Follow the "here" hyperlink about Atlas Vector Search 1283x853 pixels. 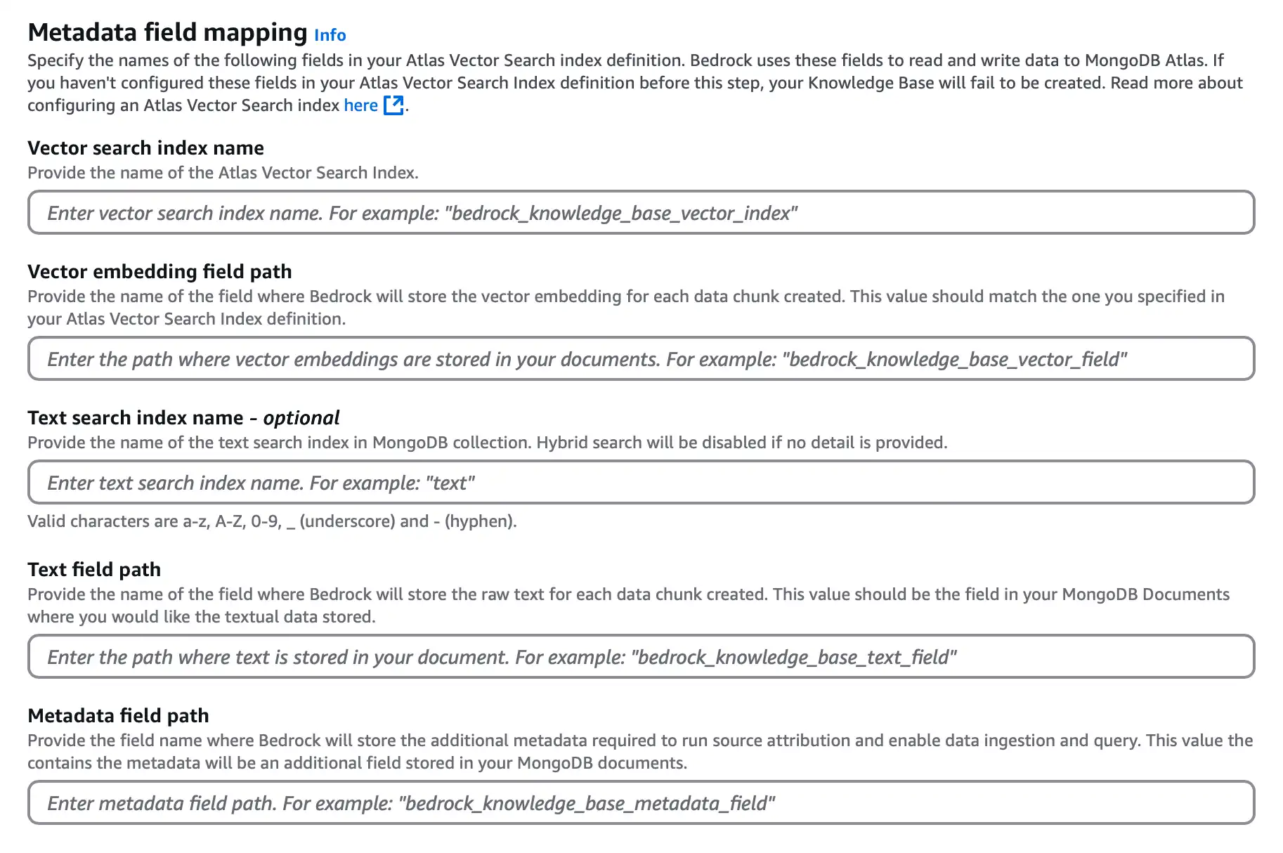pyautogui.click(x=360, y=105)
